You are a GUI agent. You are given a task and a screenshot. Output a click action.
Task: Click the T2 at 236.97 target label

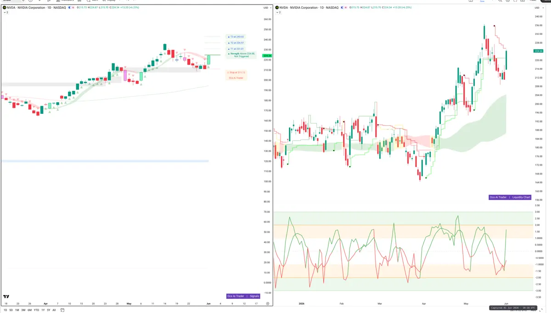tap(236, 43)
